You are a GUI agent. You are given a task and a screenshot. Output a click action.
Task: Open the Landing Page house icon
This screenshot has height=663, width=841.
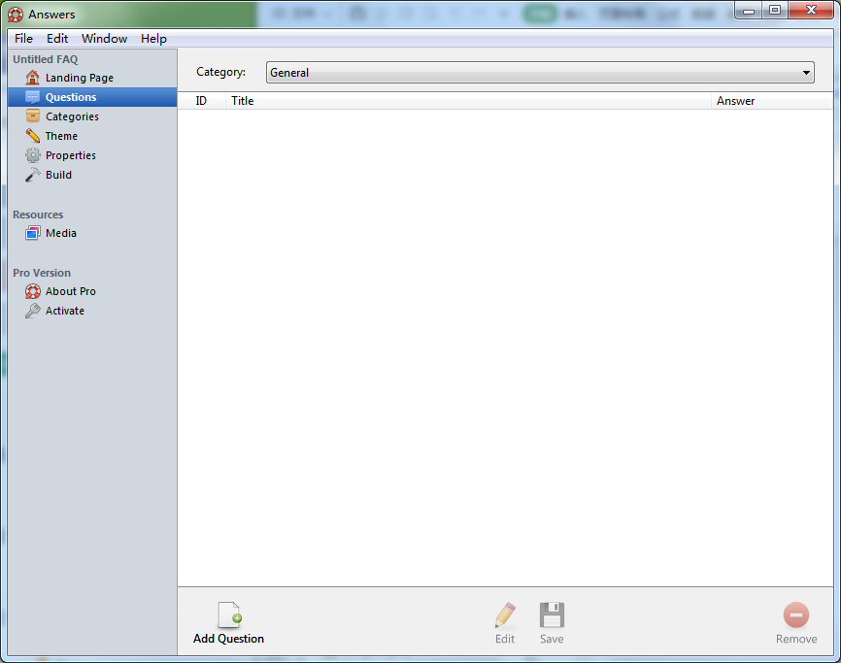[x=33, y=78]
